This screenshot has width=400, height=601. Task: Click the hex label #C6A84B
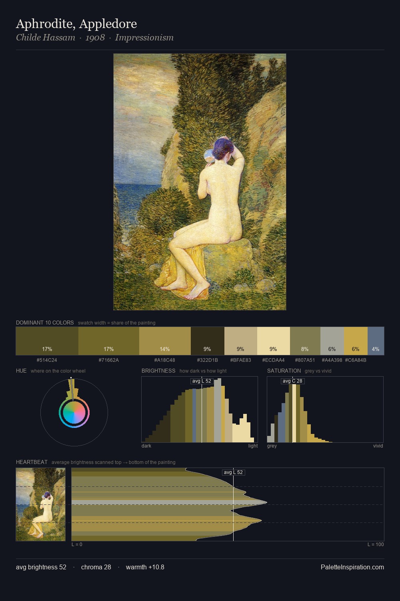pos(356,360)
